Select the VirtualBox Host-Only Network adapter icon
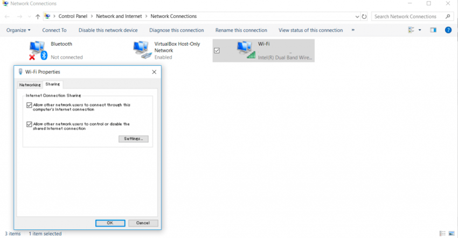The height and width of the screenshot is (238, 458). pyautogui.click(x=142, y=50)
